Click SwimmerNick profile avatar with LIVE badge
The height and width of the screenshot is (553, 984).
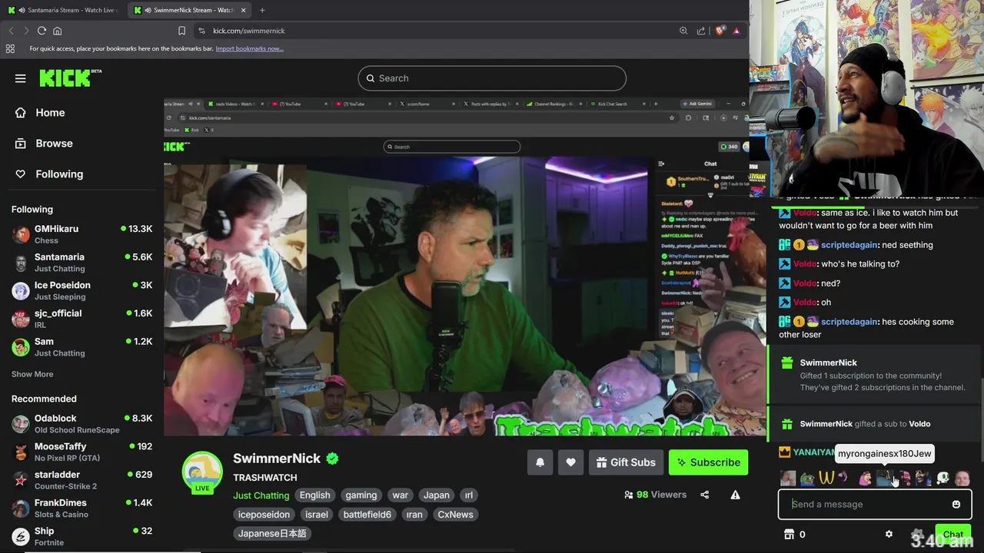tap(202, 472)
